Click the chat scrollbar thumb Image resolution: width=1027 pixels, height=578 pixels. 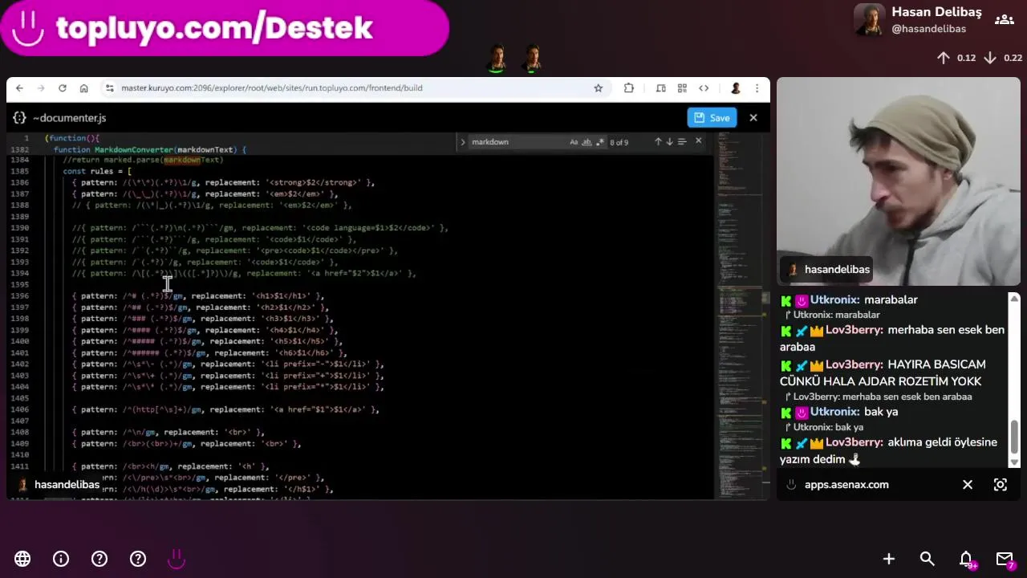click(x=1014, y=438)
